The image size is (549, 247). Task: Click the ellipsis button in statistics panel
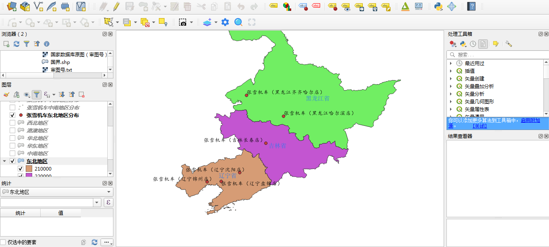click(x=107, y=242)
